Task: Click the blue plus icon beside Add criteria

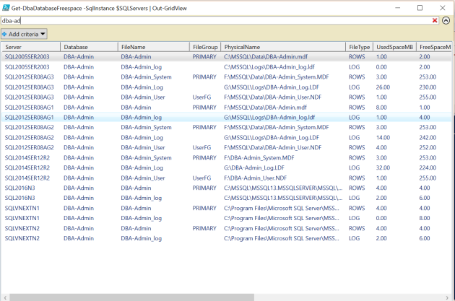Action: tap(4, 34)
